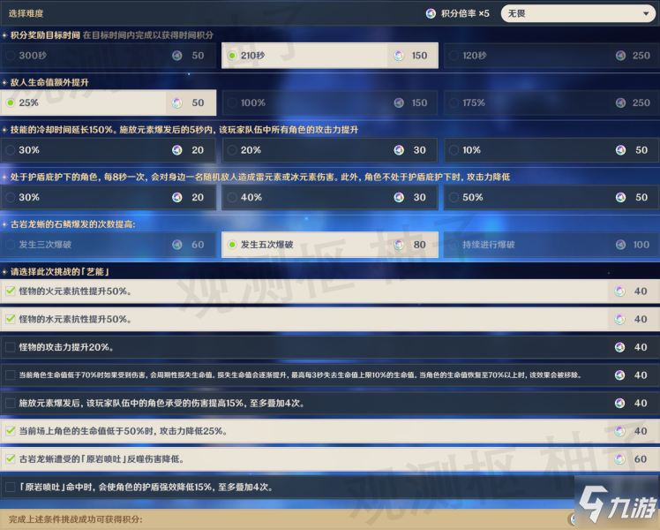Select the 持续进行爆破 option
Screen dimensions: 660x530
point(551,245)
